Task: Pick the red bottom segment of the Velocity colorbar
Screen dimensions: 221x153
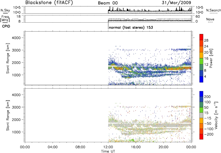Action: pos(201,137)
